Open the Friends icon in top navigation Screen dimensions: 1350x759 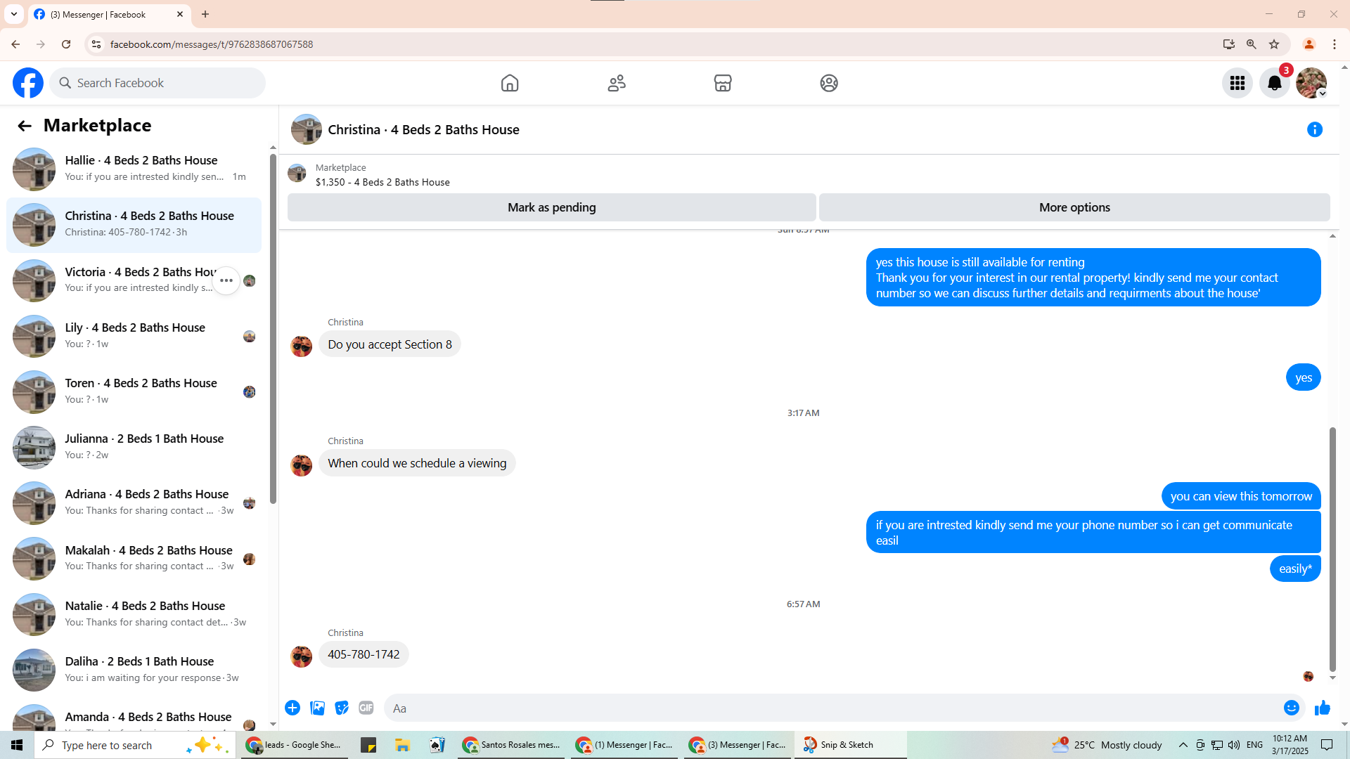[x=617, y=83]
